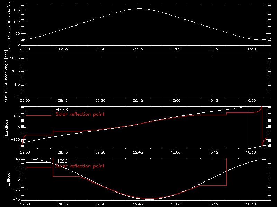
Task: Click 10:30 time label under Latitude plot
Action: 251,204
